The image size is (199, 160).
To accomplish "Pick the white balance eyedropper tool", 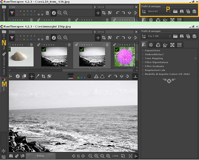I will pos(37,77).
